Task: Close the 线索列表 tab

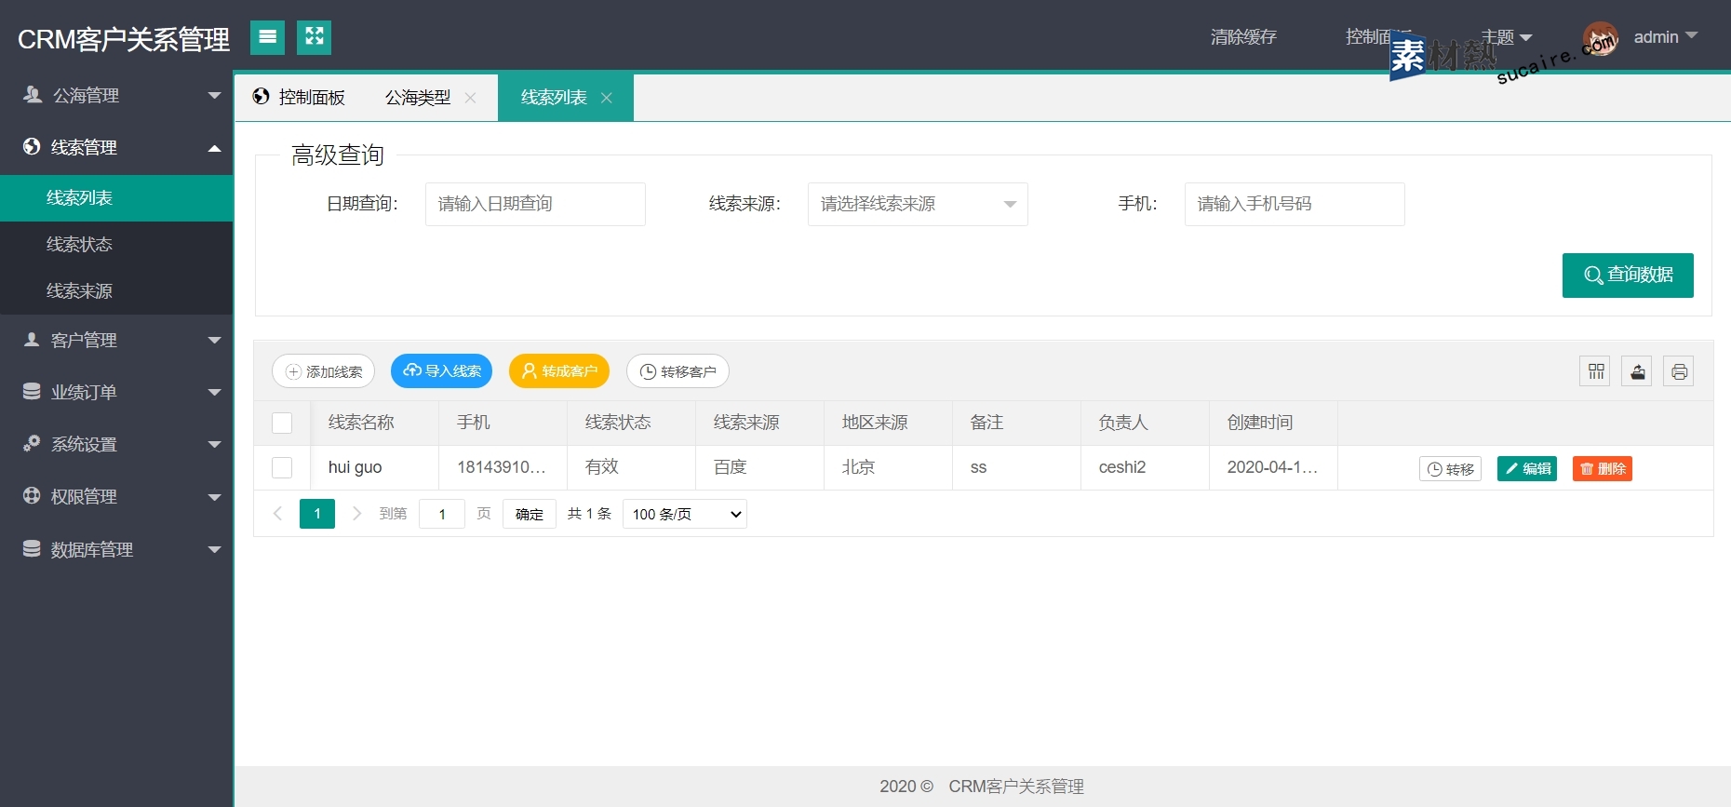Action: [x=607, y=98]
